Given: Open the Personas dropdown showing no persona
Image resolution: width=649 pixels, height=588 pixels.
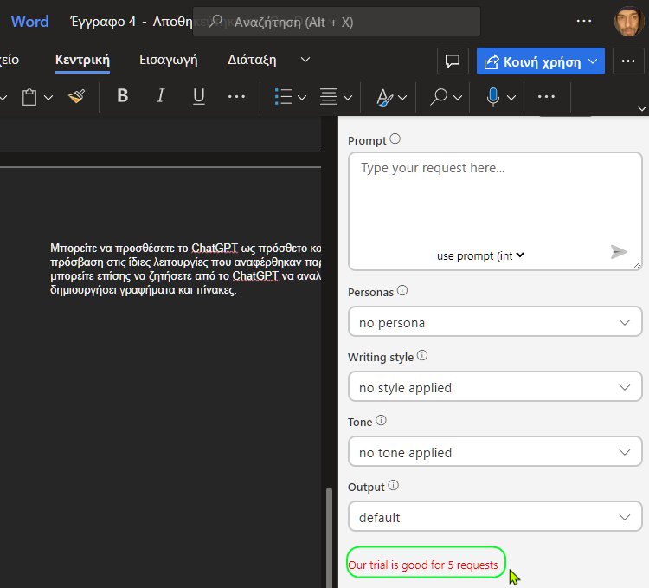Looking at the screenshot, I should pyautogui.click(x=495, y=322).
